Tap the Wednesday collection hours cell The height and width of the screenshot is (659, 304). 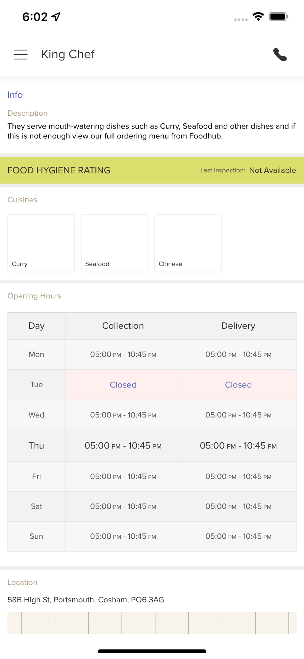click(x=123, y=415)
